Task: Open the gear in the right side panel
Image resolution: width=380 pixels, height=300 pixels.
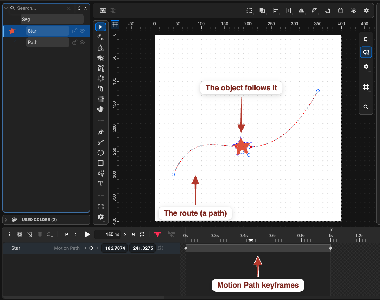Action: (x=366, y=67)
